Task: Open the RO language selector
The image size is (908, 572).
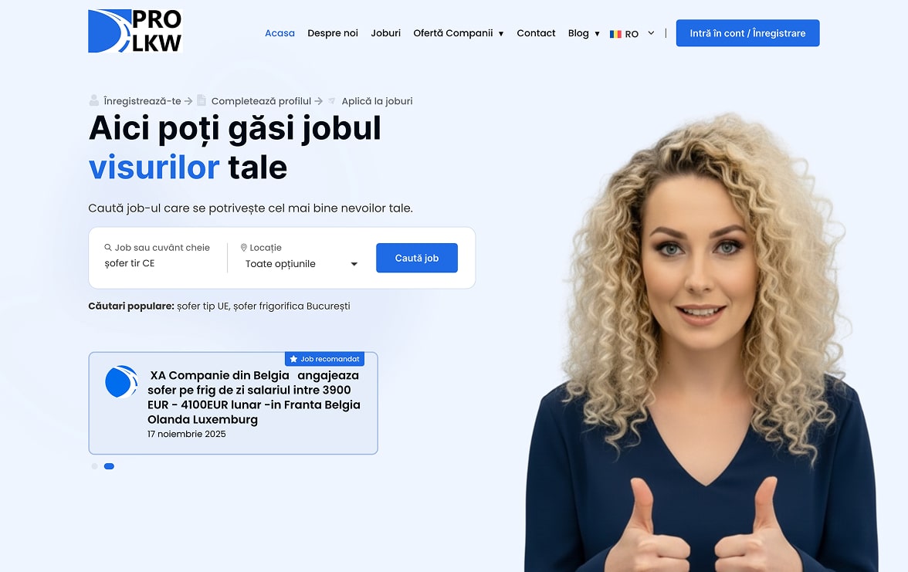Action: coord(632,34)
